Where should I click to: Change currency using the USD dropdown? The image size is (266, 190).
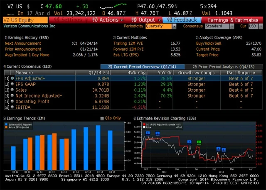[254, 26]
